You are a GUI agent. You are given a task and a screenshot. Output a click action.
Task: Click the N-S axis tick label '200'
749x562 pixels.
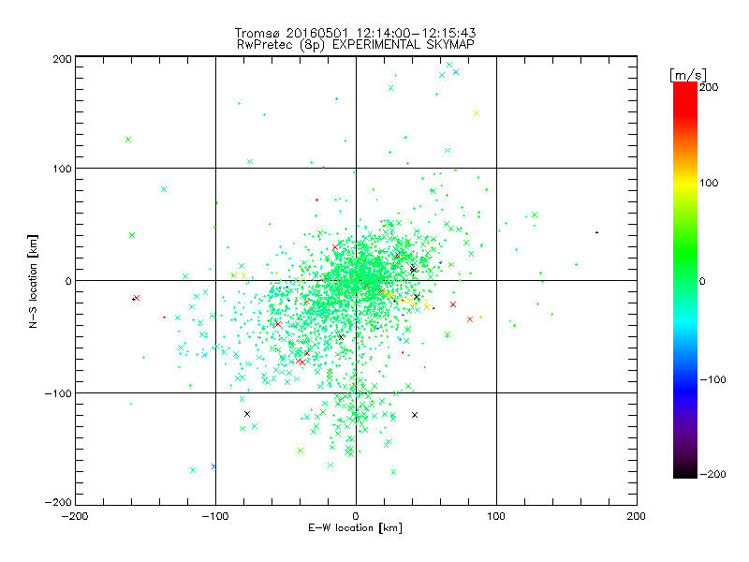pos(62,59)
